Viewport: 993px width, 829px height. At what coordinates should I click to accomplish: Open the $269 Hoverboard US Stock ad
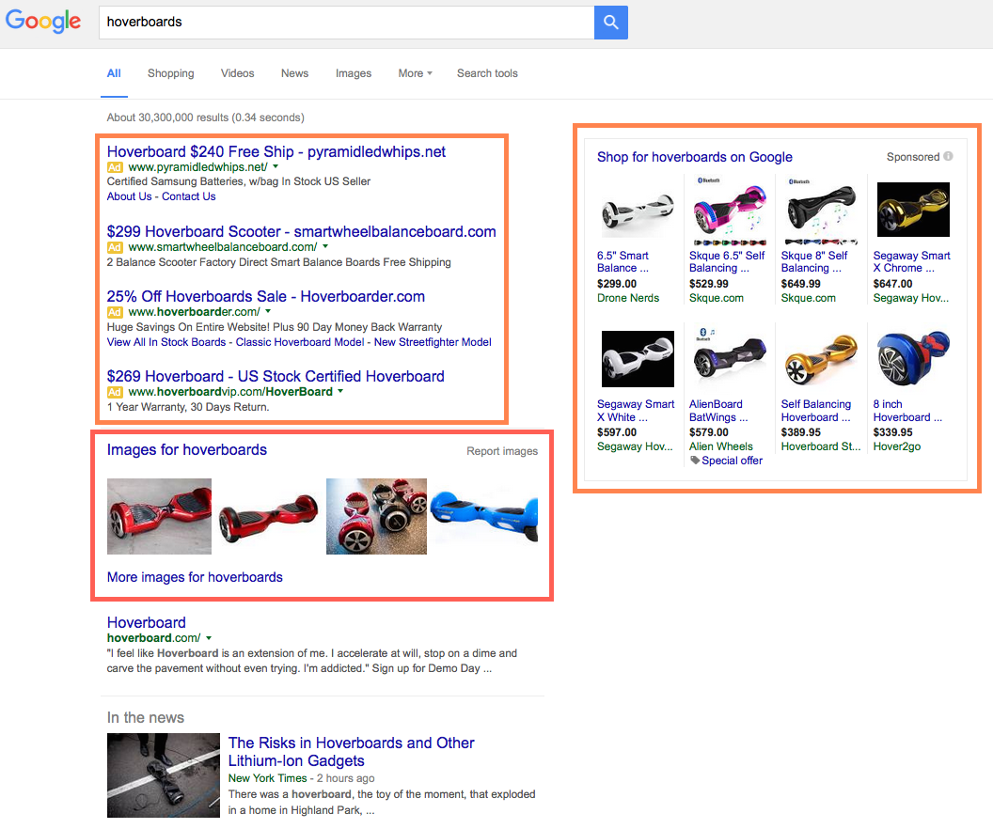[276, 376]
